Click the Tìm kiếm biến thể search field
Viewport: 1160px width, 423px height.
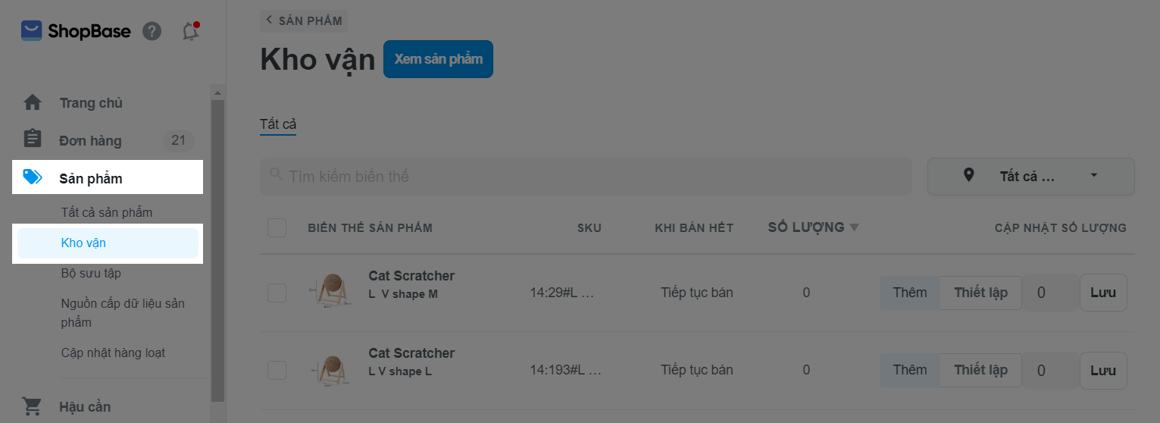591,177
